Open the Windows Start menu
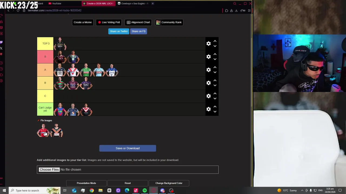 click(x=4, y=190)
